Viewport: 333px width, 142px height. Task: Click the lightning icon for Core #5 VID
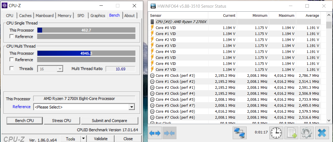tap(152, 57)
